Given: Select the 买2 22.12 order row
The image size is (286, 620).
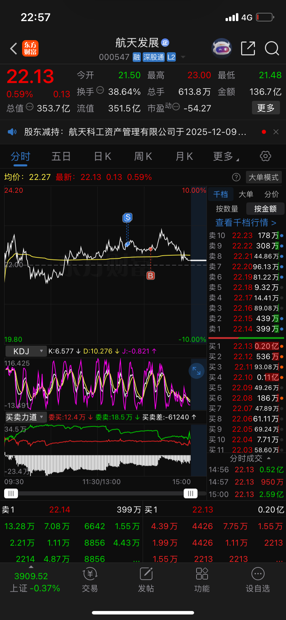Looking at the screenshot, I should coord(246,357).
